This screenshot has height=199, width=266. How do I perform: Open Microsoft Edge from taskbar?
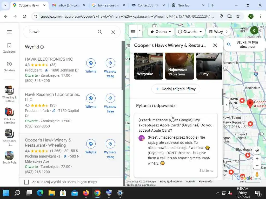click(40, 193)
